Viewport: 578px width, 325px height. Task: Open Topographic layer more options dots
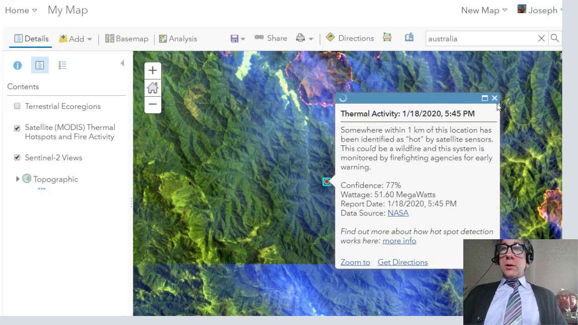tap(42, 189)
